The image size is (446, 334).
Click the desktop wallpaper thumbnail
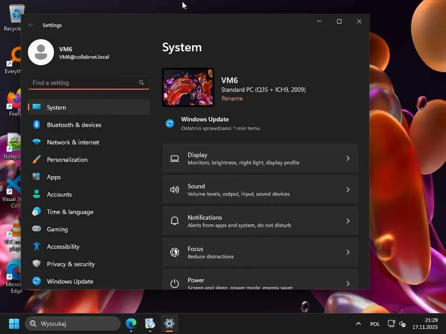[x=188, y=87]
